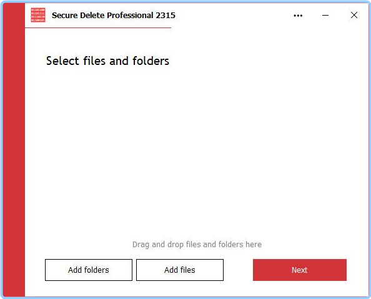Close the Secure Delete Professional window
The height and width of the screenshot is (299, 371).
pos(354,15)
